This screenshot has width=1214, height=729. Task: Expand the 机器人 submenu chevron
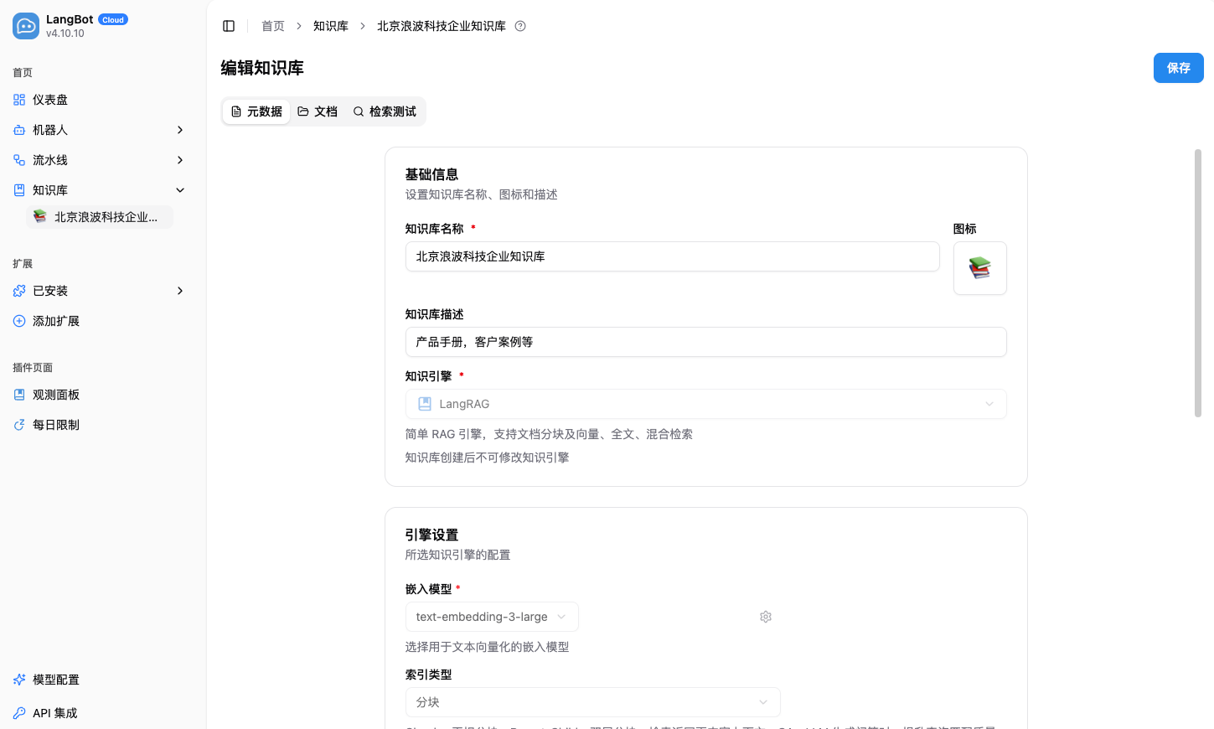180,130
